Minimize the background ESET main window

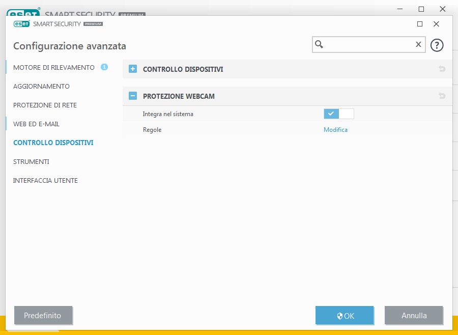(x=400, y=9)
